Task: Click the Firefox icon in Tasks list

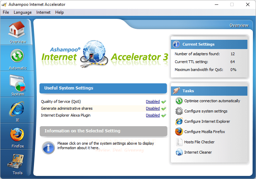Action: [x=179, y=132]
